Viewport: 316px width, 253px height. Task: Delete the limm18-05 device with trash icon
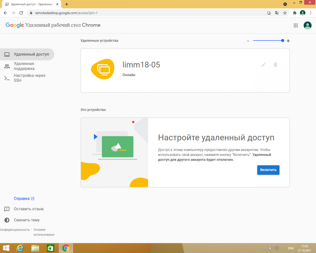tap(275, 64)
